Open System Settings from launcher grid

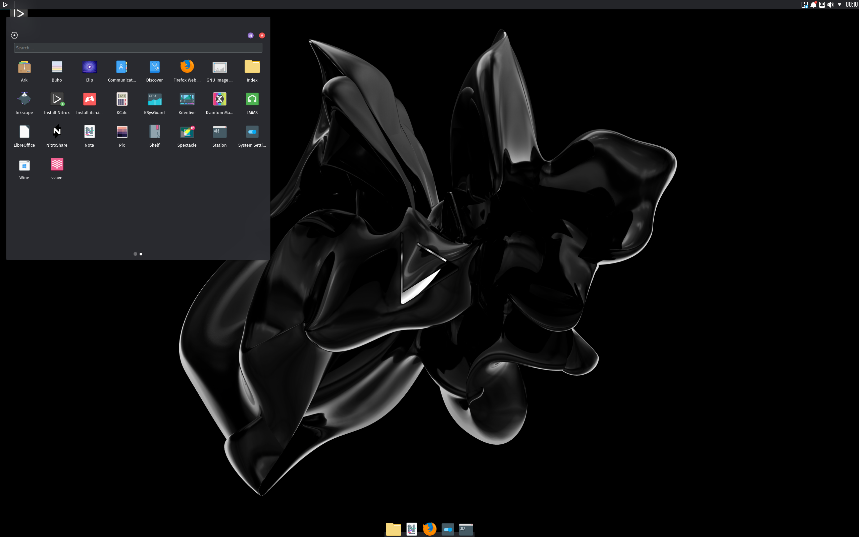point(252,136)
